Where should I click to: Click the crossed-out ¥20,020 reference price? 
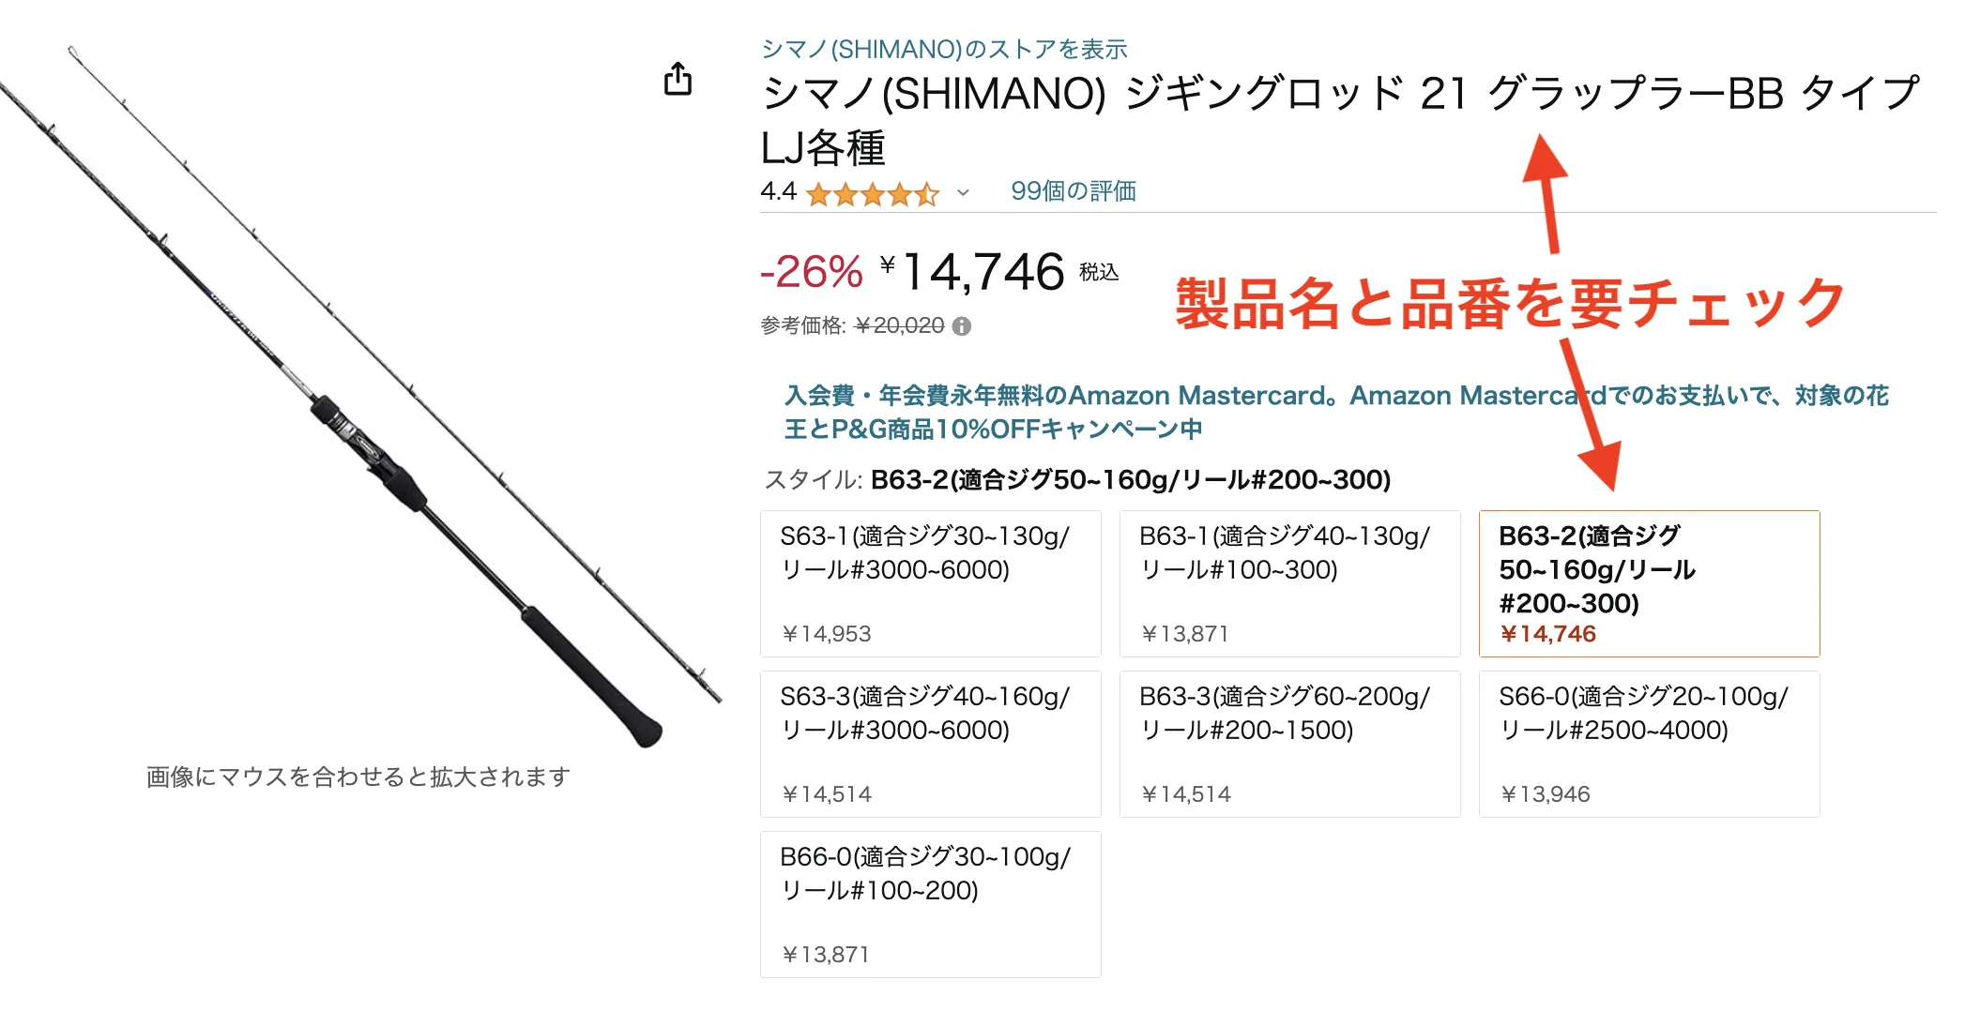pyautogui.click(x=899, y=326)
